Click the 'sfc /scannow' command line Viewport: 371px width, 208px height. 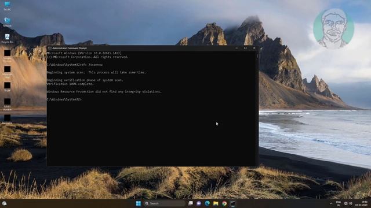75,65
